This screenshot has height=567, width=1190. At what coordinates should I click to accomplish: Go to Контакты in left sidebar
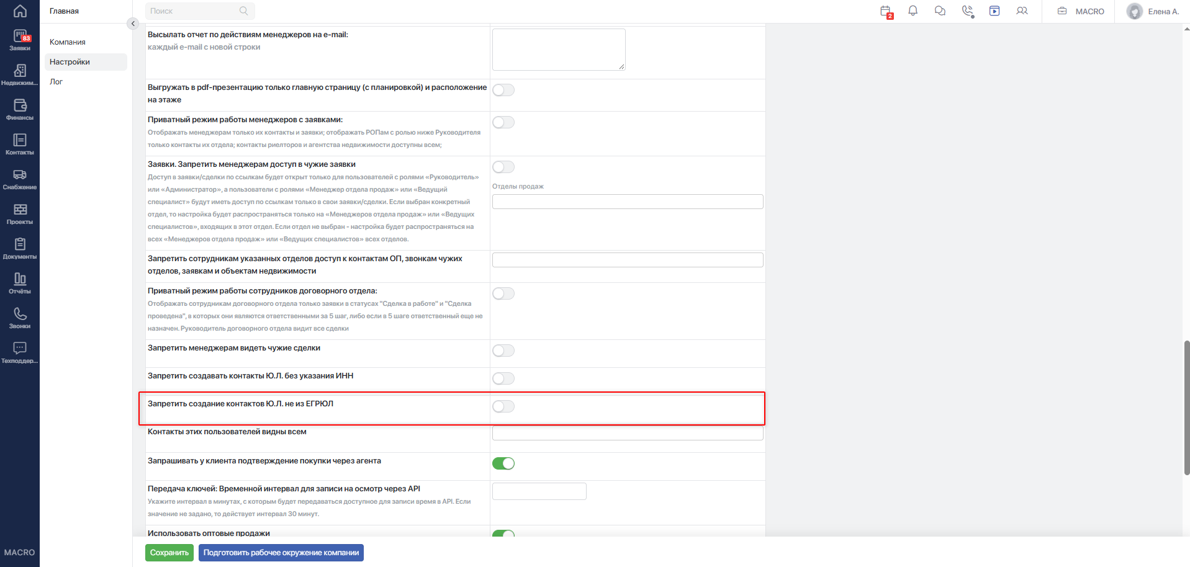(x=20, y=145)
